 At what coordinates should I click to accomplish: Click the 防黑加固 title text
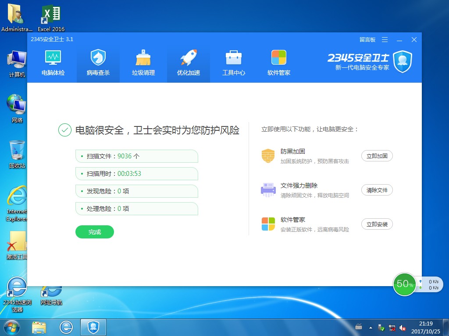tap(292, 151)
